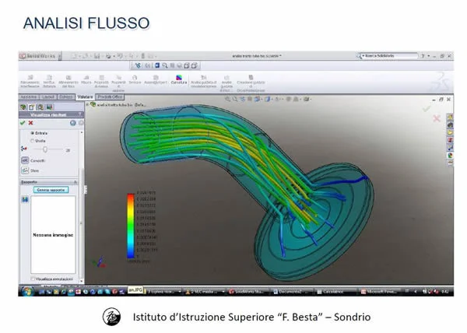
Task: Click the Condotti icon button
Action: 23,160
